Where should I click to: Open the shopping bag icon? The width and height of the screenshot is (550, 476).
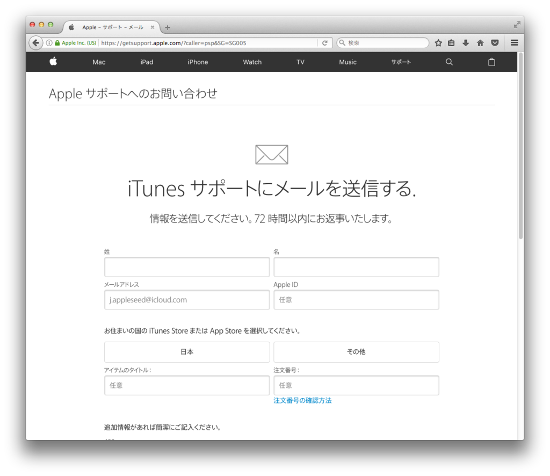(x=491, y=62)
